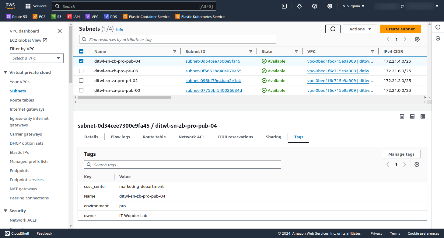
Task: Expand the Select a VPC filter dropdown
Action: [x=37, y=58]
